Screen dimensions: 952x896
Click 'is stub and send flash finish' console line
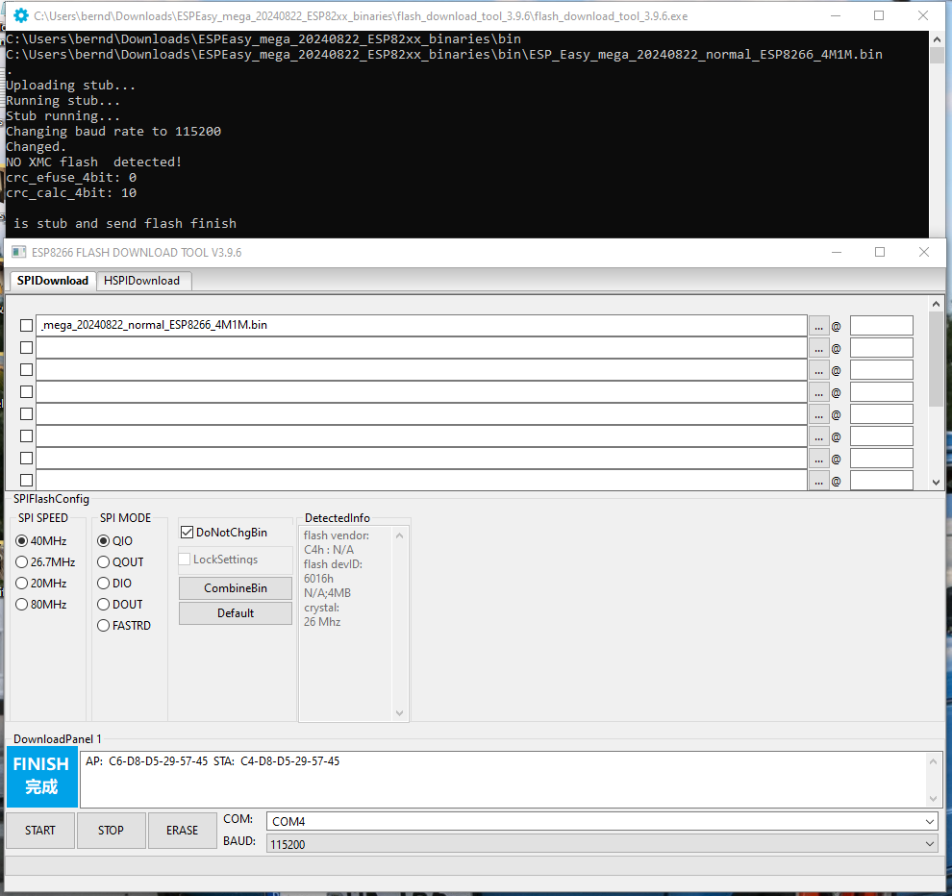point(124,223)
